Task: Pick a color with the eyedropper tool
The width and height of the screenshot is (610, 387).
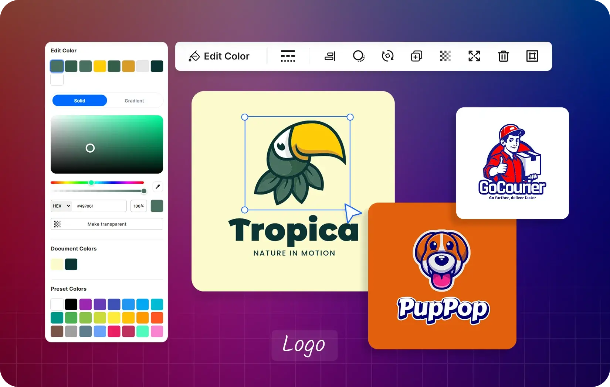Action: (x=158, y=187)
